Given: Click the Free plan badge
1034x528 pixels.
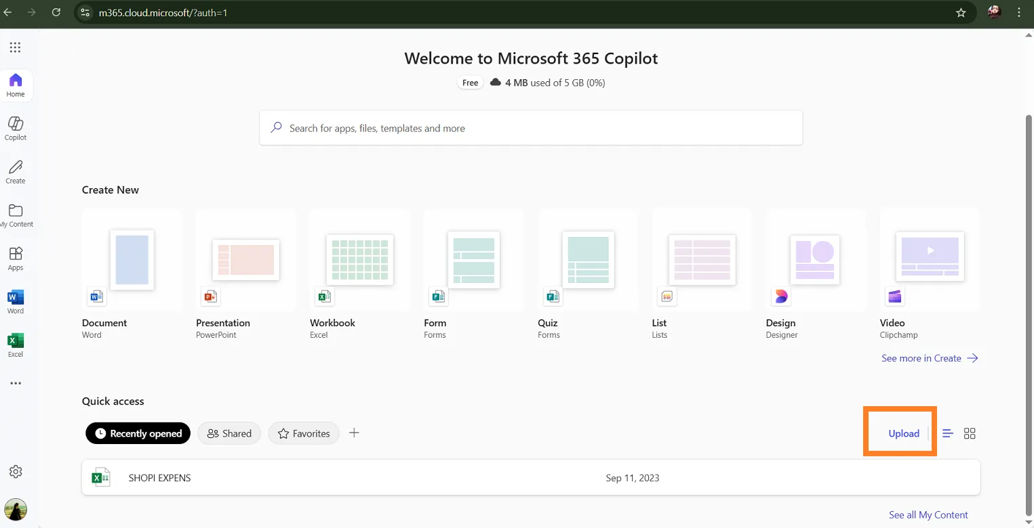Looking at the screenshot, I should pos(471,83).
